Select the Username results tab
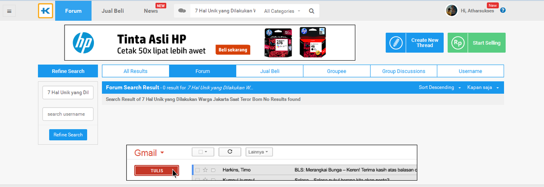 tap(470, 71)
